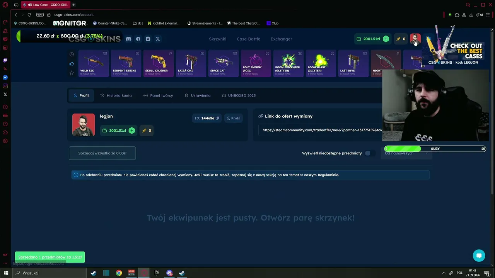
Task: Go to Skrzynki in the site menu
Action: (x=218, y=39)
